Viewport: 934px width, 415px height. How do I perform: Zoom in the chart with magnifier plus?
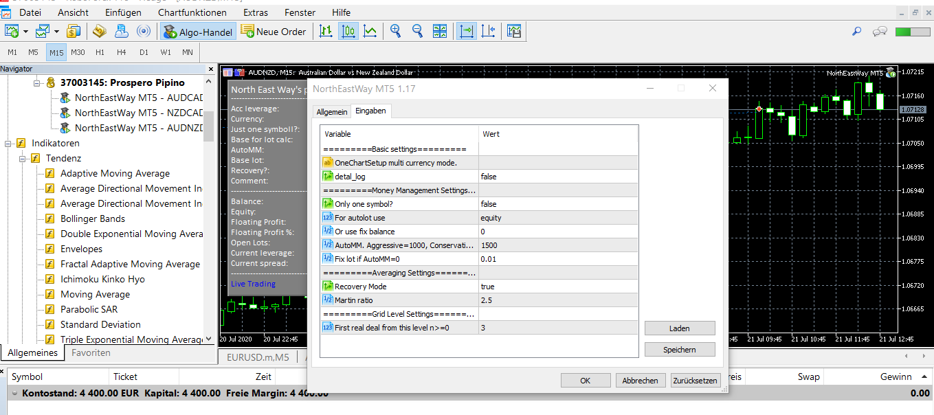coord(395,31)
